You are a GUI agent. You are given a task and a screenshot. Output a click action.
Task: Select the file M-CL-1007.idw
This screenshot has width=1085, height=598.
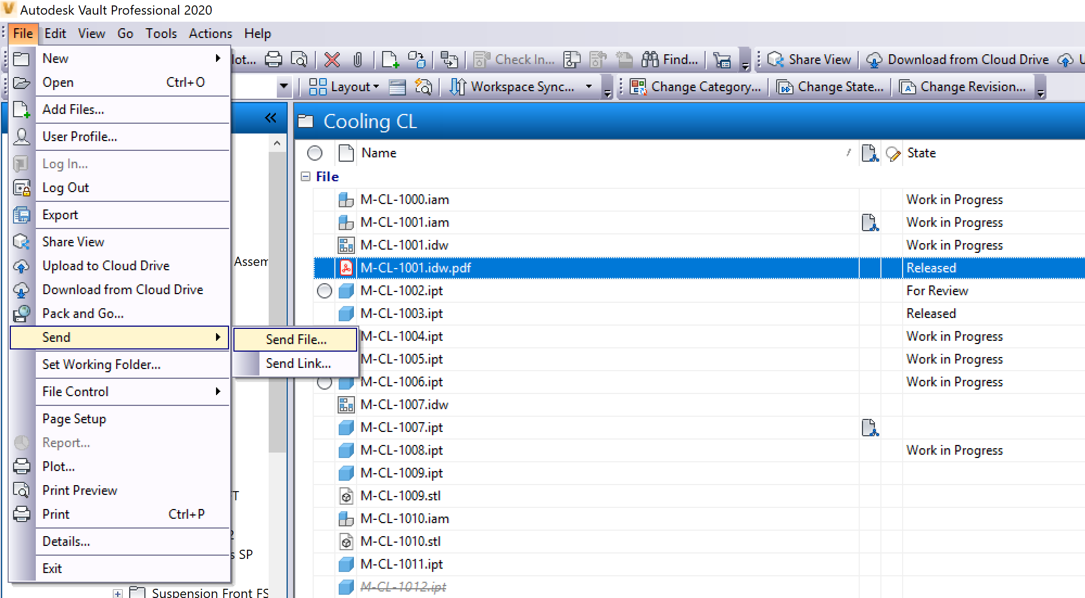point(404,405)
